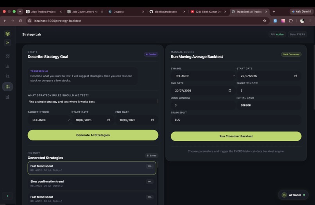This screenshot has width=315, height=205.
Task: Open the candlestick chart icon in sidebar
Action: click(x=8, y=97)
